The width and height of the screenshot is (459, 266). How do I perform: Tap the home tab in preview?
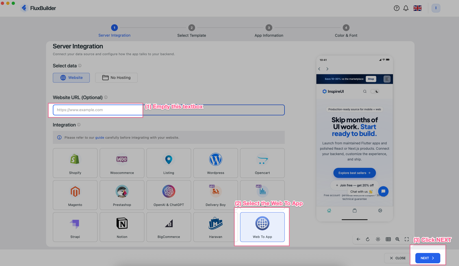coord(329,210)
